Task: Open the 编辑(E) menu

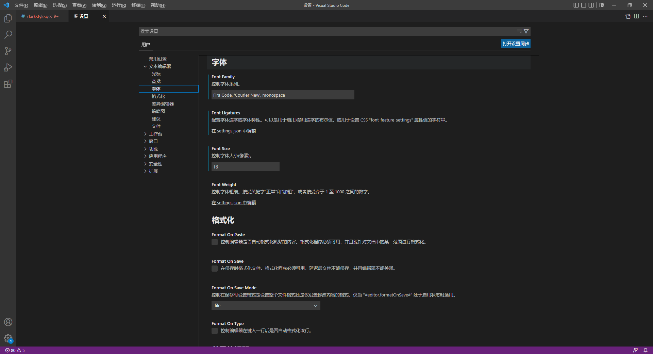Action: (x=40, y=5)
